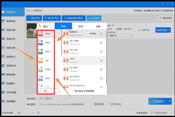Select the AVI format icon
This screenshot has width=175, height=117.
tap(40, 61)
